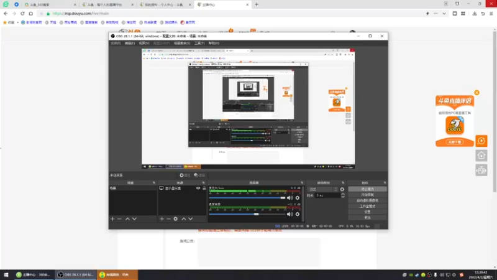Open browser downloads icon
Image resolution: width=497 pixels, height=280 pixels.
(475, 14)
